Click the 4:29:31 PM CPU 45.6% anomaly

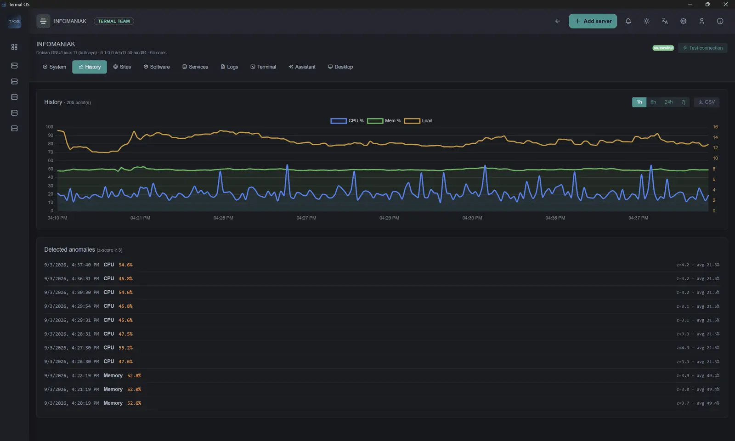(x=382, y=320)
